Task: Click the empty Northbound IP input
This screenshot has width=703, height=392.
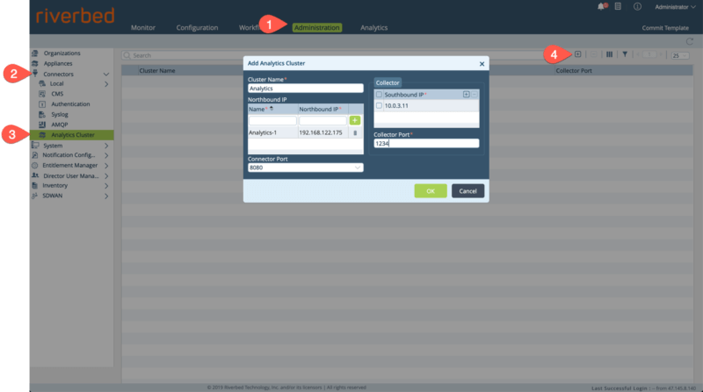Action: (x=323, y=121)
